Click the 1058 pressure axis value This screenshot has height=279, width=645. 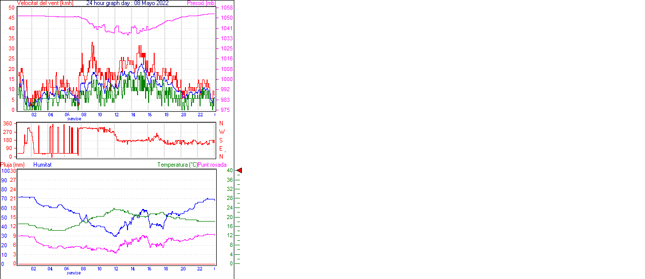click(x=226, y=8)
